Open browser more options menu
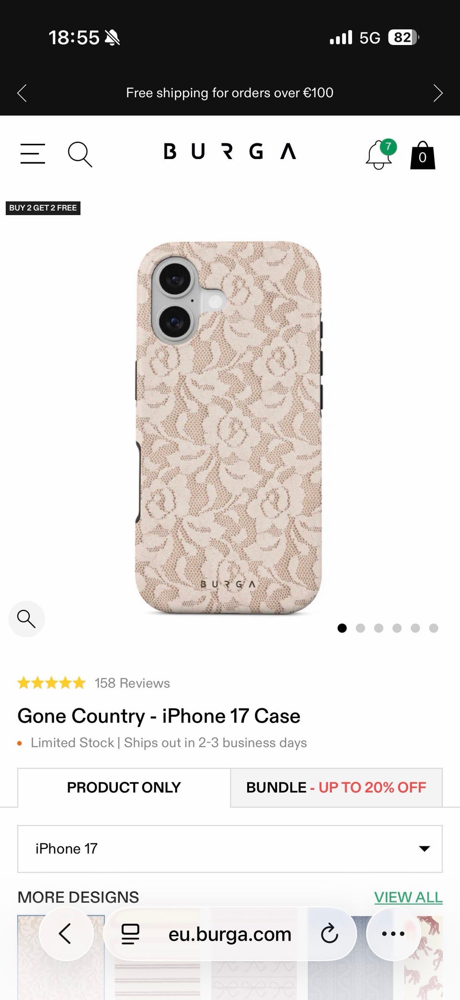Image resolution: width=460 pixels, height=1000 pixels. [393, 933]
